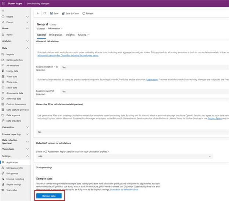Click the Reference data icon
229x201 pixels.
coord(3,99)
